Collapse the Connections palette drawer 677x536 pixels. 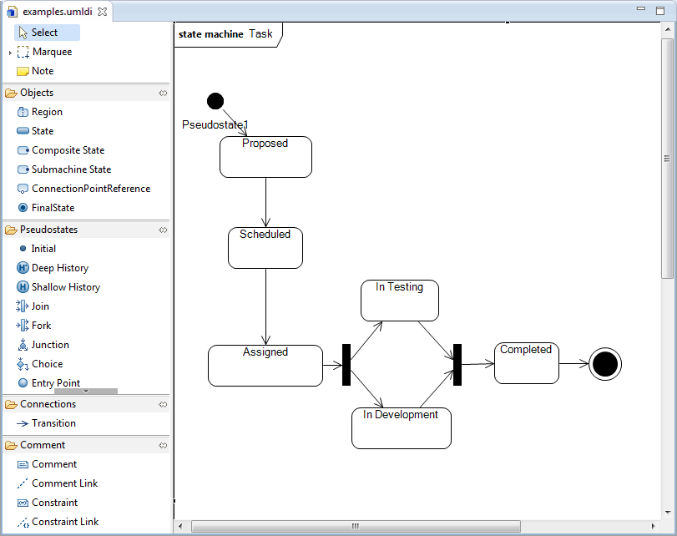pos(48,404)
